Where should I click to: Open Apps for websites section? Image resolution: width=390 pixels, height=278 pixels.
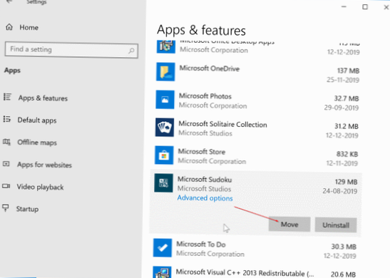pos(44,165)
